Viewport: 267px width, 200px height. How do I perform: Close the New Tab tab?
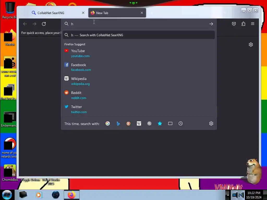coord(142,13)
